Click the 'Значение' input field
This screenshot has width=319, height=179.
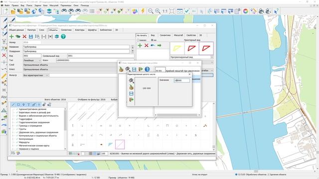tap(181, 81)
